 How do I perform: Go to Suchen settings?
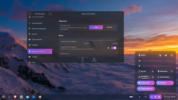(40, 34)
